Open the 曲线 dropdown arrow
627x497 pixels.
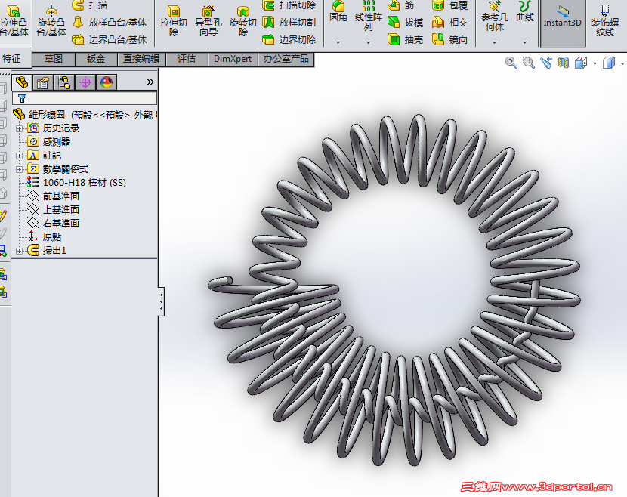tap(524, 42)
